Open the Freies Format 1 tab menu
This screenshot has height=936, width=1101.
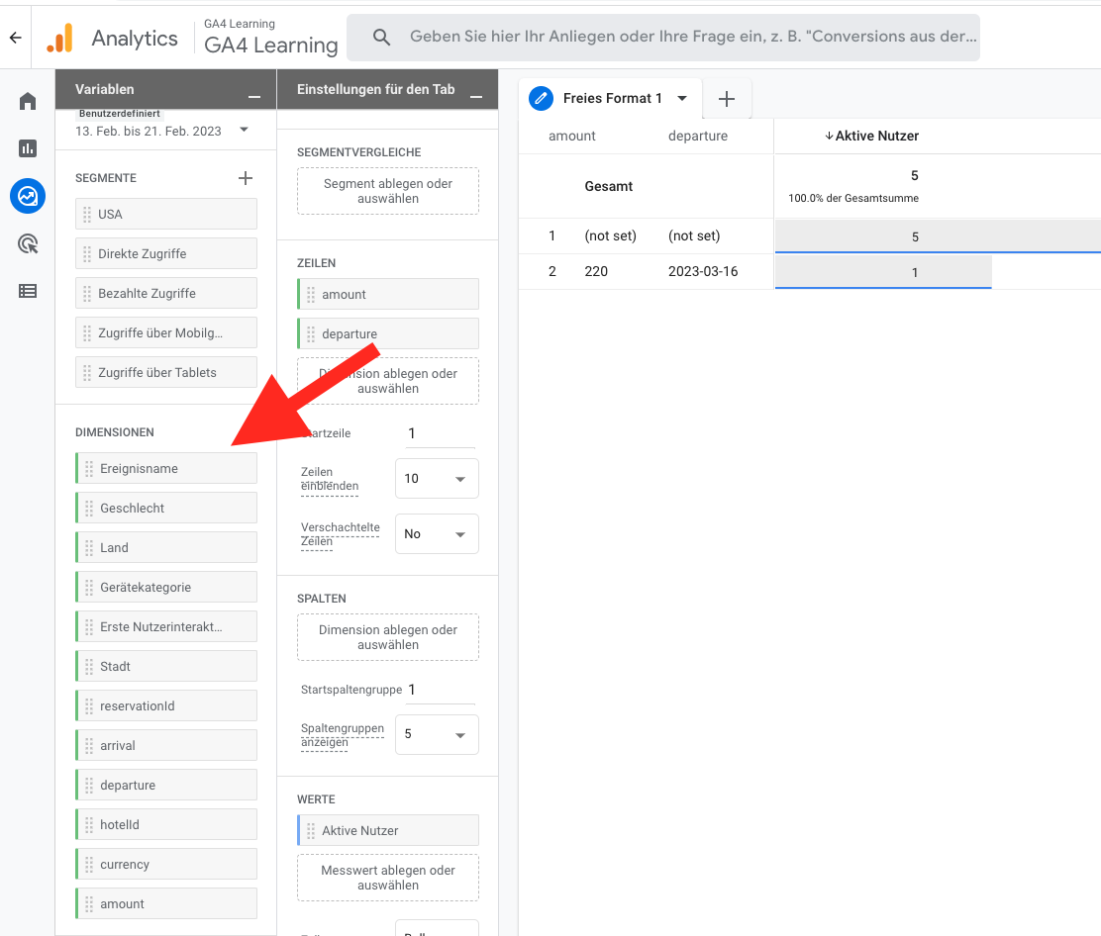tap(682, 99)
